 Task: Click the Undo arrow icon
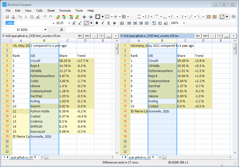pos(45,17)
